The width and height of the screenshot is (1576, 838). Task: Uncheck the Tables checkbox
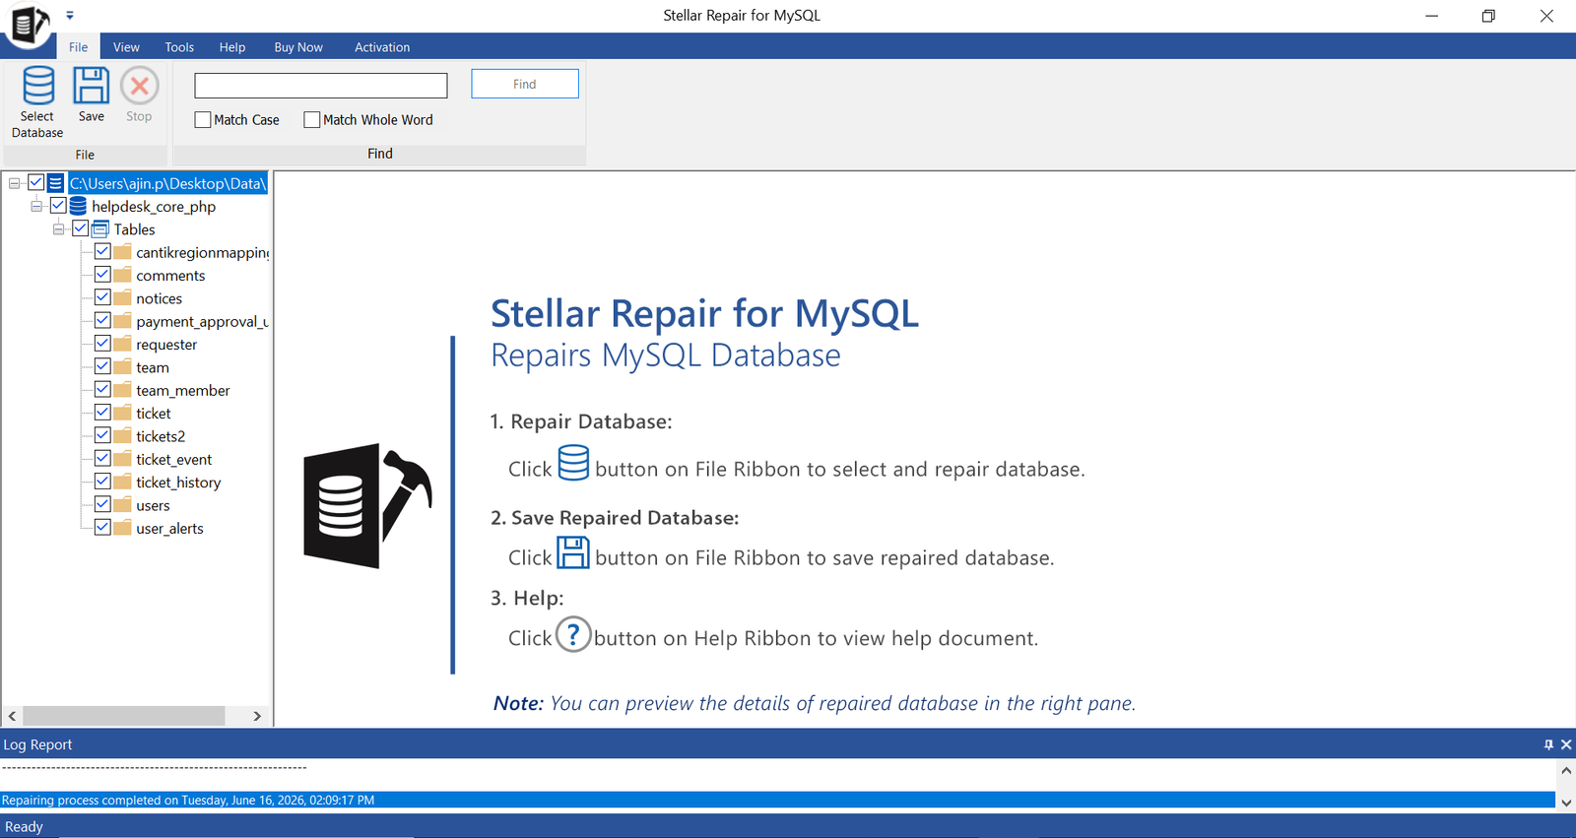pos(81,228)
